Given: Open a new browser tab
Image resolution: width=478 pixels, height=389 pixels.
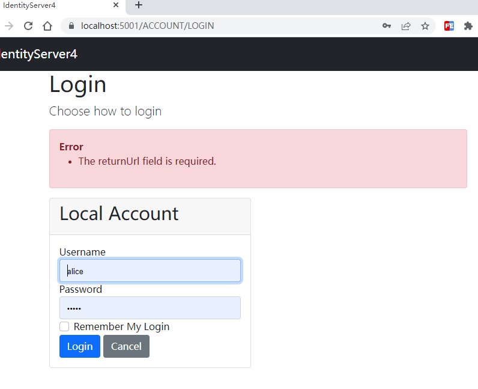Looking at the screenshot, I should click(139, 5).
